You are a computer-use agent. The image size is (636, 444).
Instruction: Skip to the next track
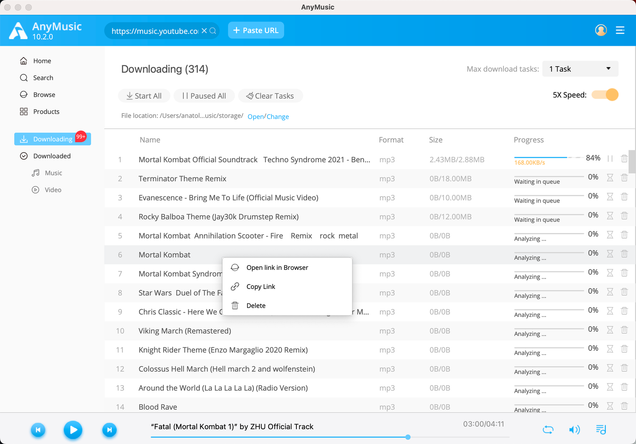point(109,430)
